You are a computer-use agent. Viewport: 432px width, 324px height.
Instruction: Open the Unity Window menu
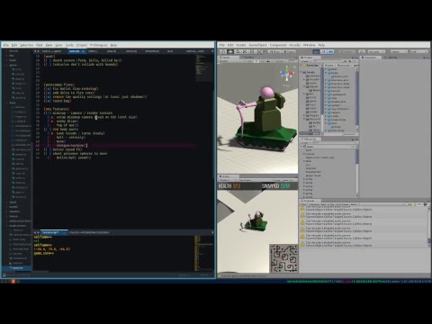tap(310, 45)
